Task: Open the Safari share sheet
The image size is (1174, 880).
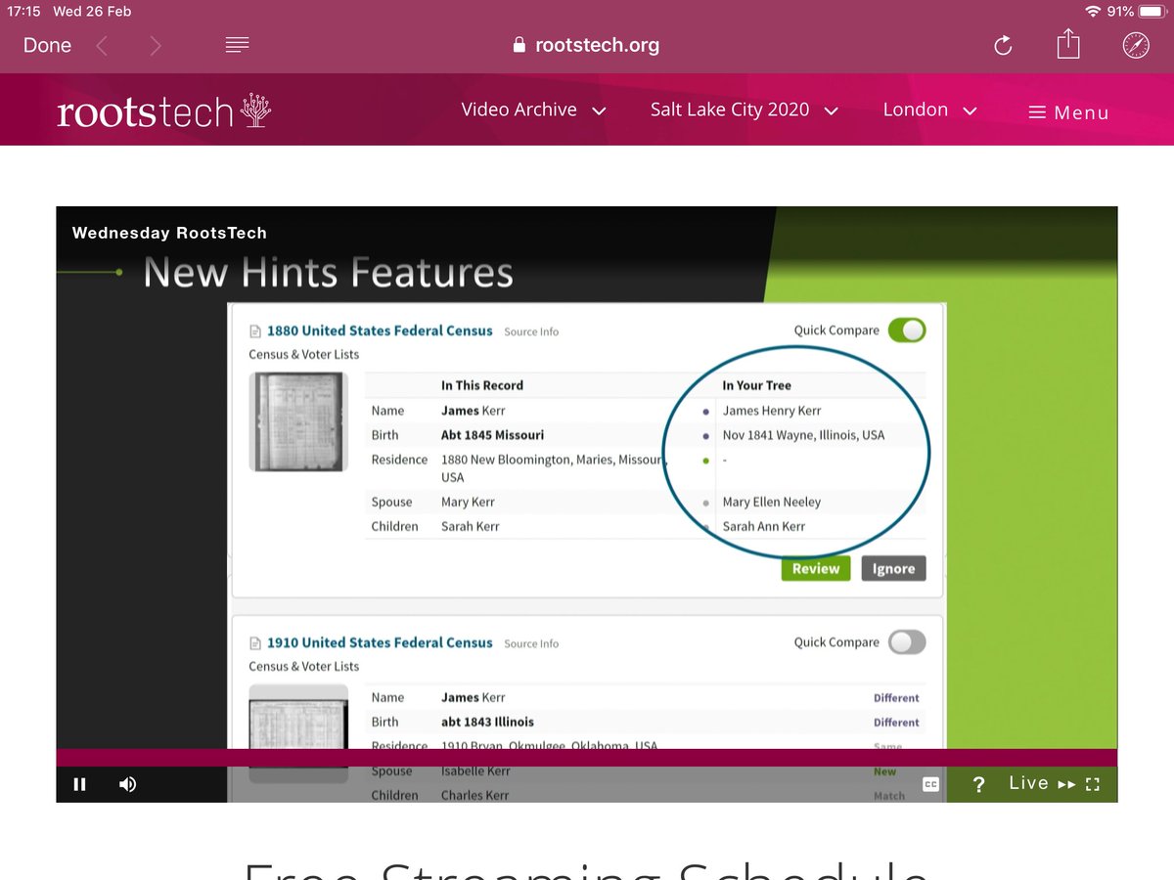Action: coord(1068,44)
